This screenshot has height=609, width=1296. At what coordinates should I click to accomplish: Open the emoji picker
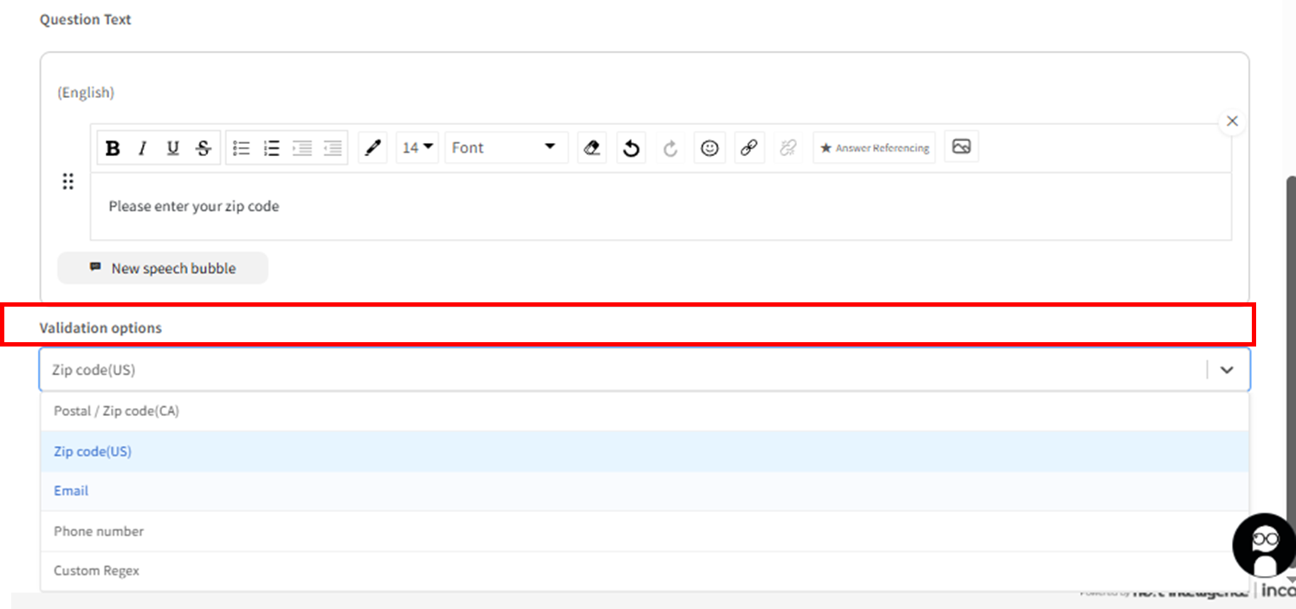[710, 148]
